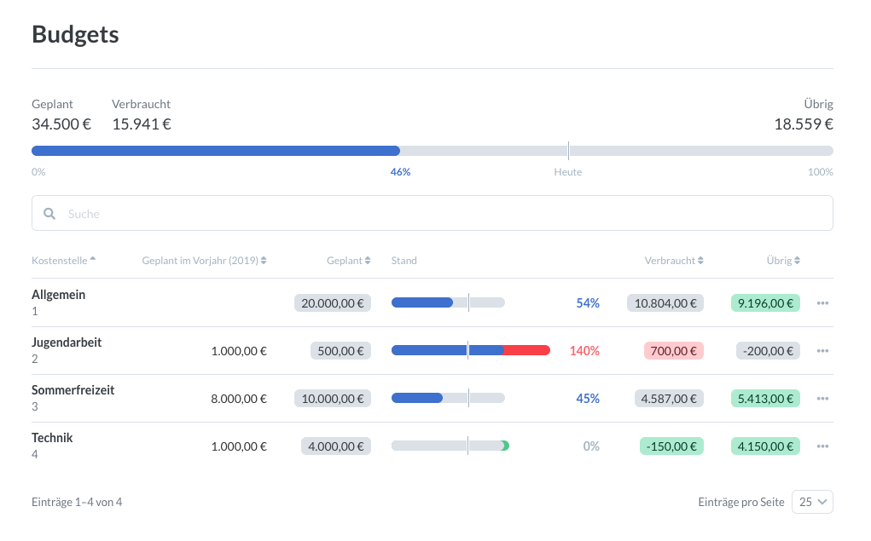Sort by Kostenstelle column arrow

[92, 260]
